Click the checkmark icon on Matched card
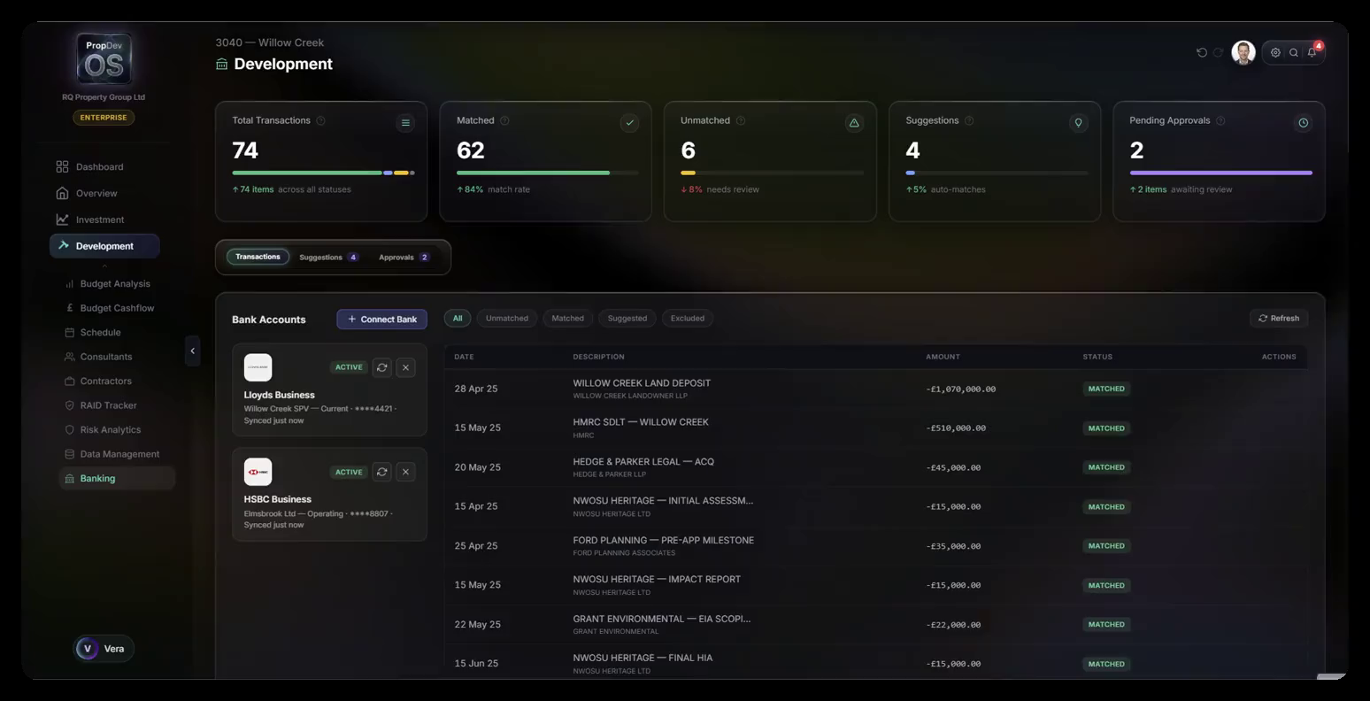The height and width of the screenshot is (701, 1370). [x=629, y=123]
